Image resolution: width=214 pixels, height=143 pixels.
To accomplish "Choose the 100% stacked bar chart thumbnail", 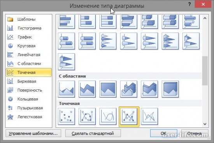I will [x=108, y=22].
